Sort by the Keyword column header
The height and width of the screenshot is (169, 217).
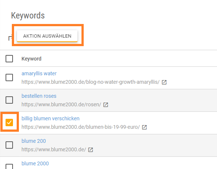point(31,59)
